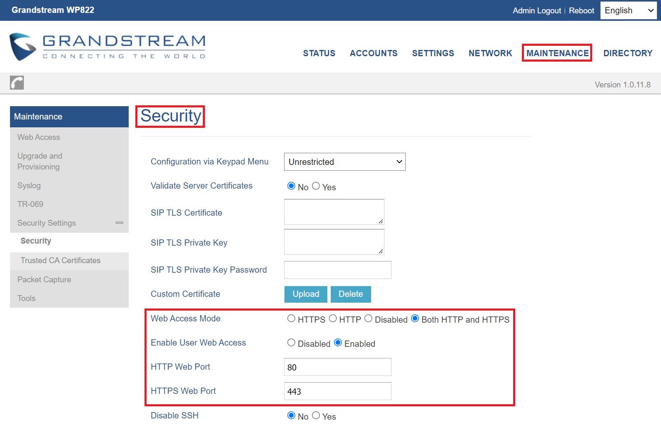Click the Reboot link
This screenshot has width=661, height=428.
(581, 11)
